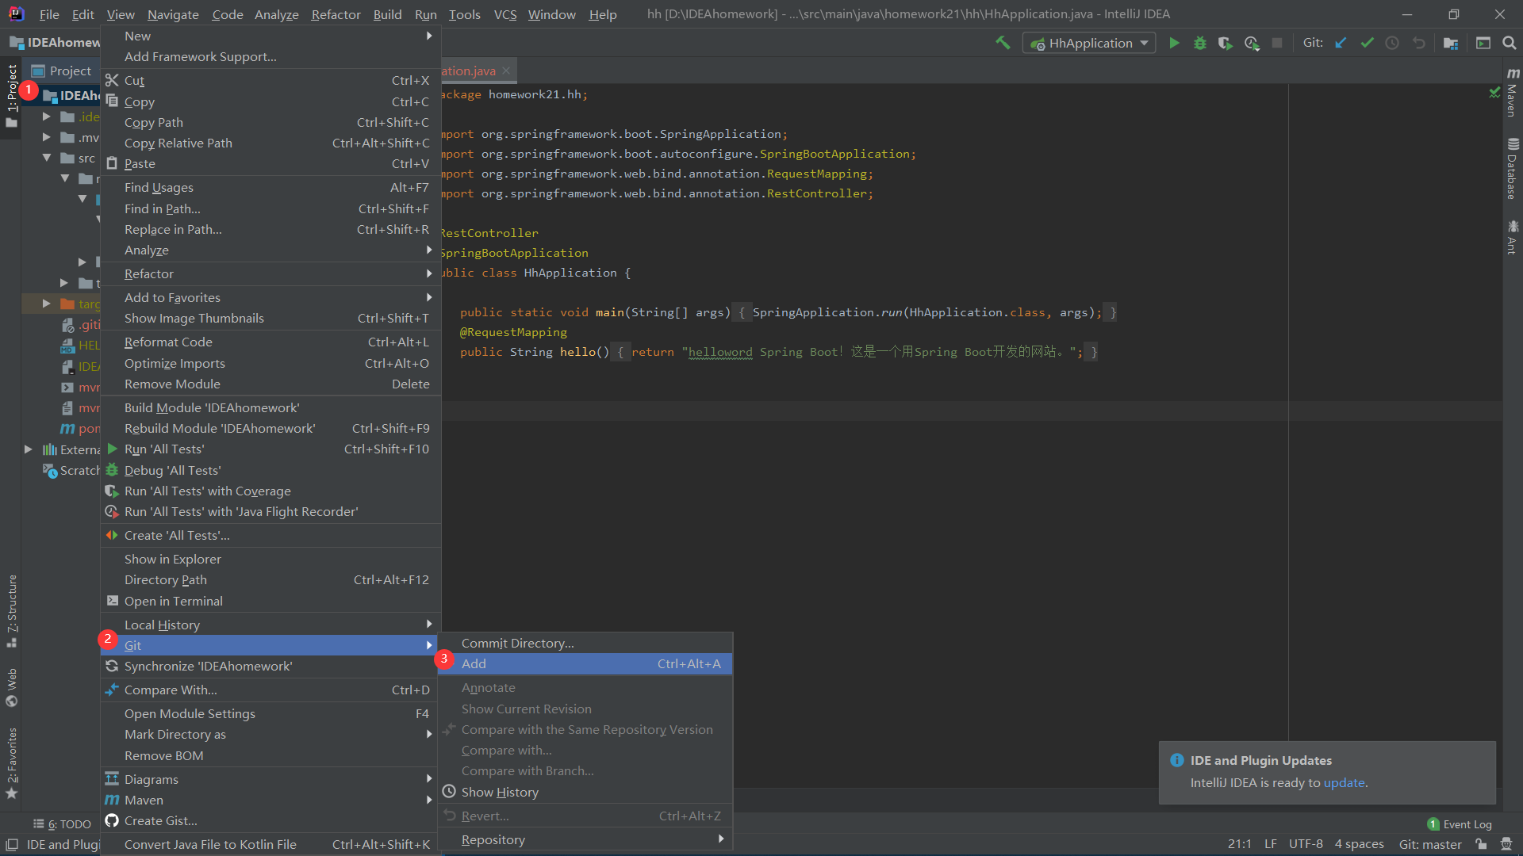Open Event Log in status bar

(x=1460, y=824)
